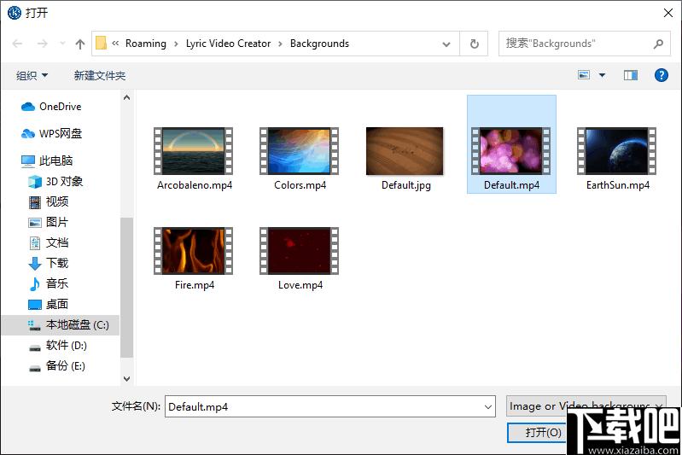Close the 打开 dialog

click(x=668, y=13)
